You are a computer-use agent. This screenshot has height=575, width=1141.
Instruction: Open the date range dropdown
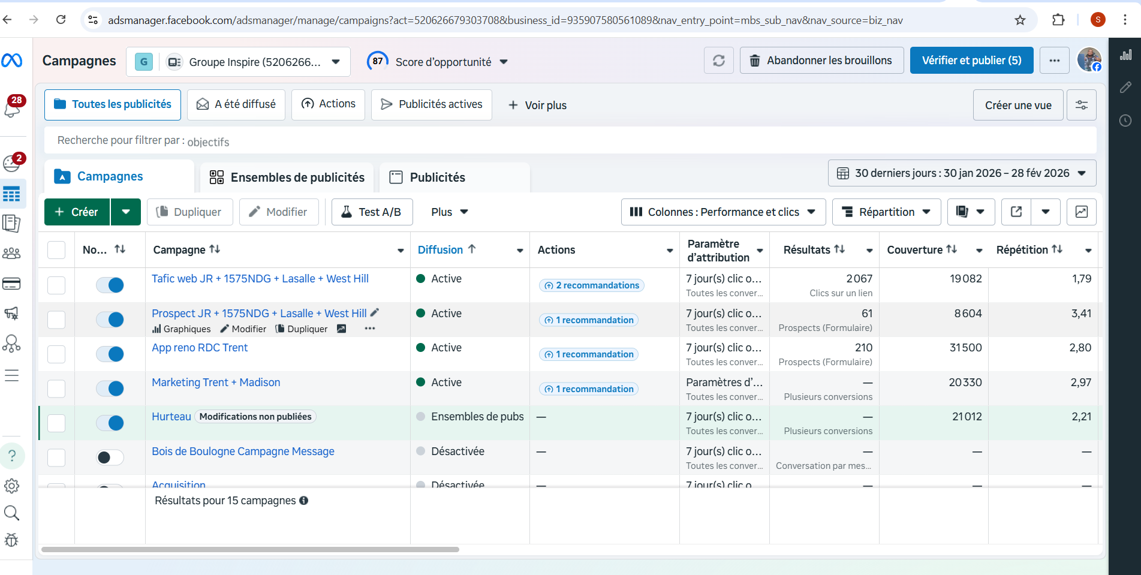(962, 173)
